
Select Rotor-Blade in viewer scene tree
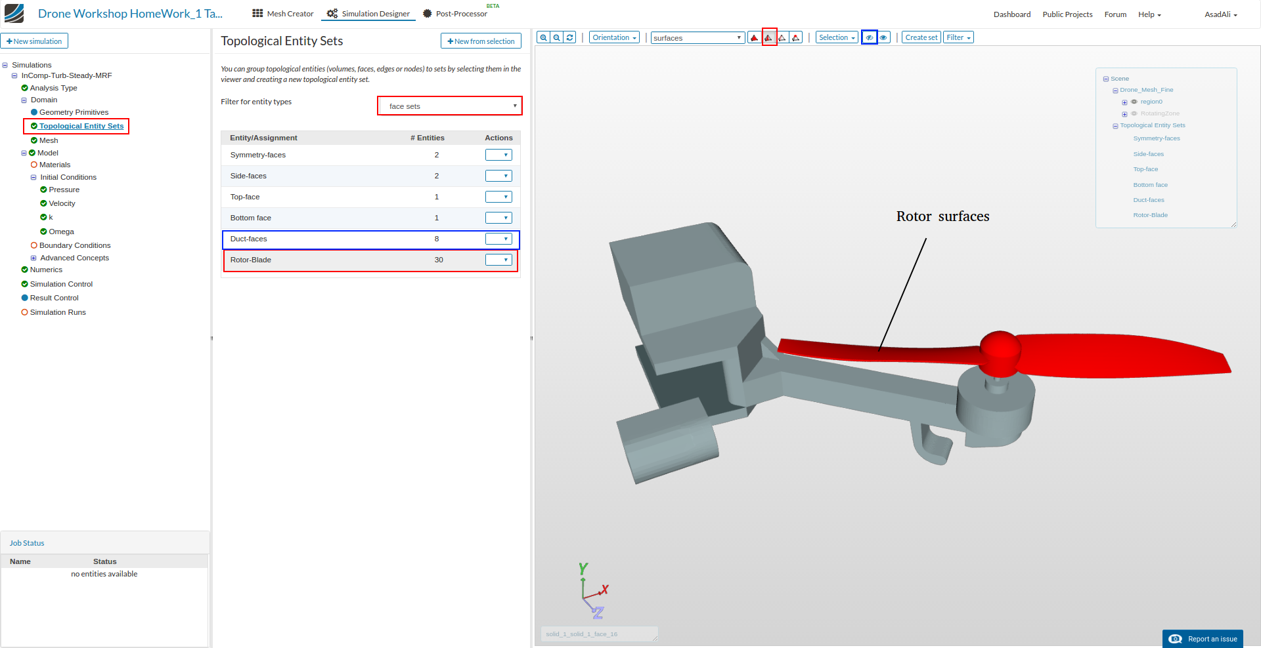click(1150, 215)
